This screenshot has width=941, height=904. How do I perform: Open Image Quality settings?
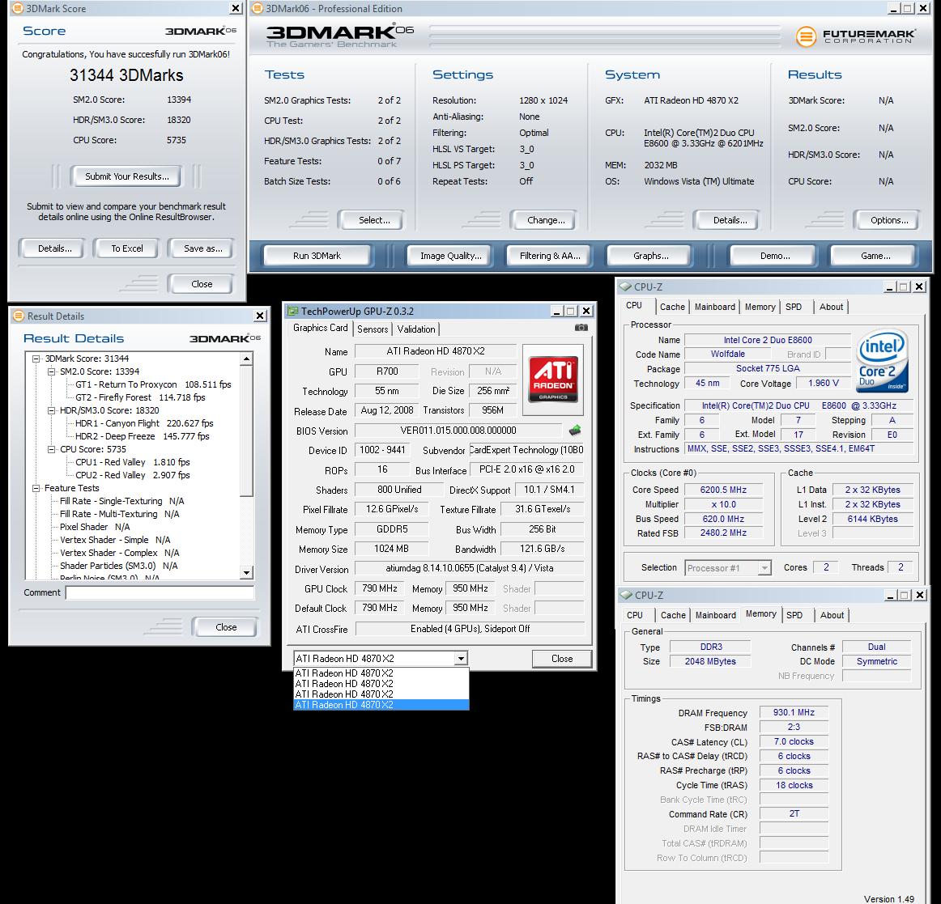pos(451,256)
